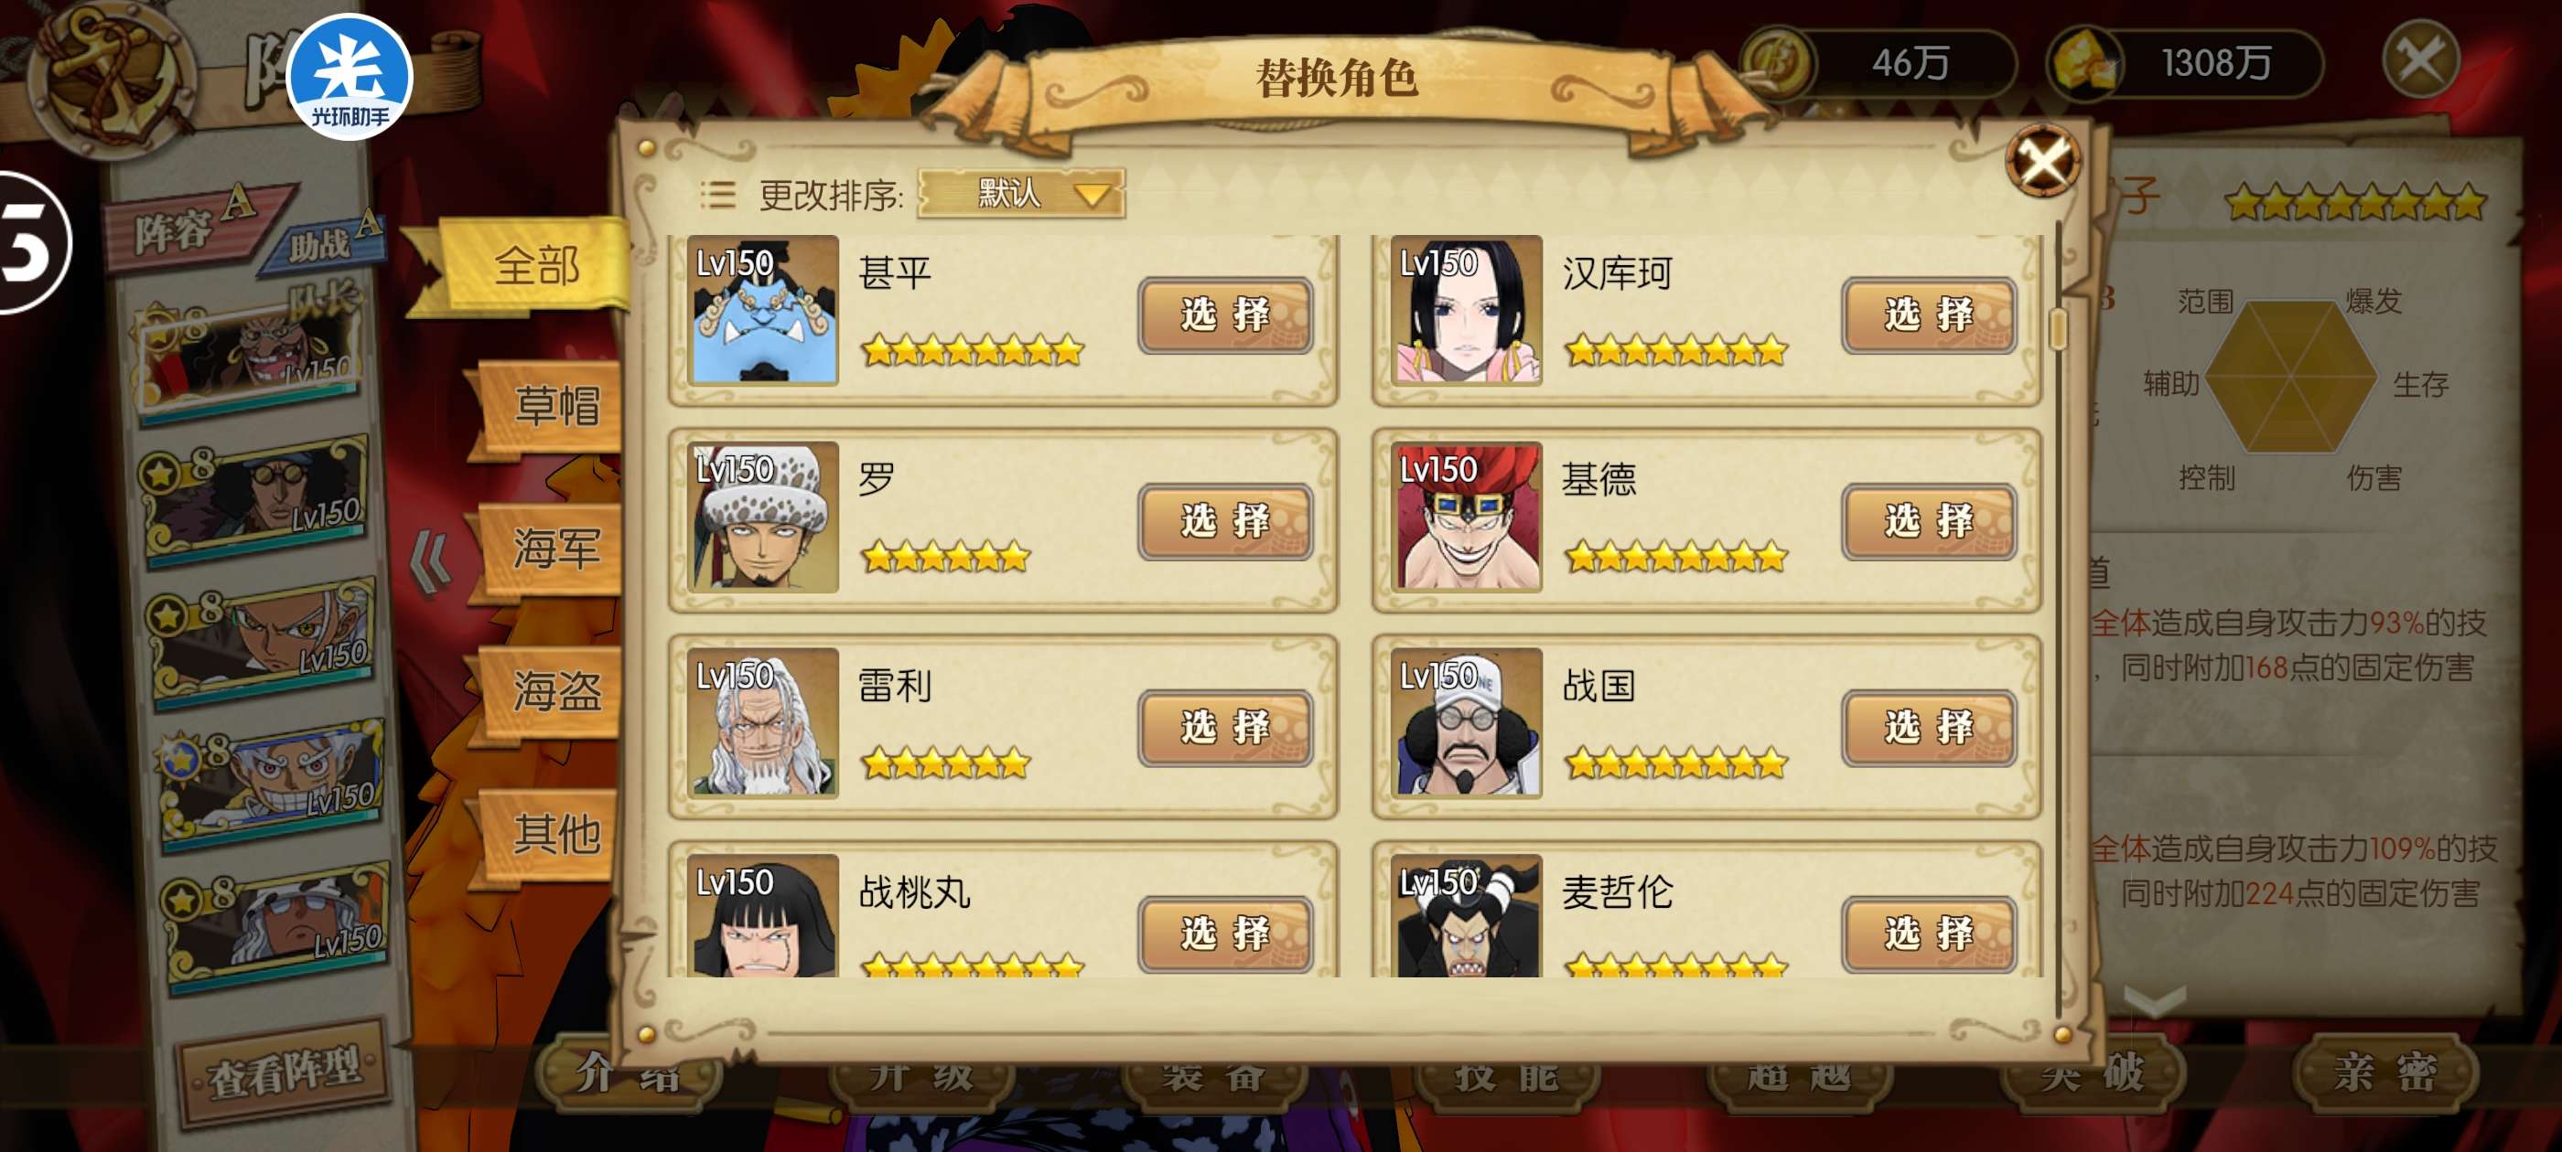Click the character list scrollbar handle
Viewport: 2562px width, 1152px height.
point(2058,328)
